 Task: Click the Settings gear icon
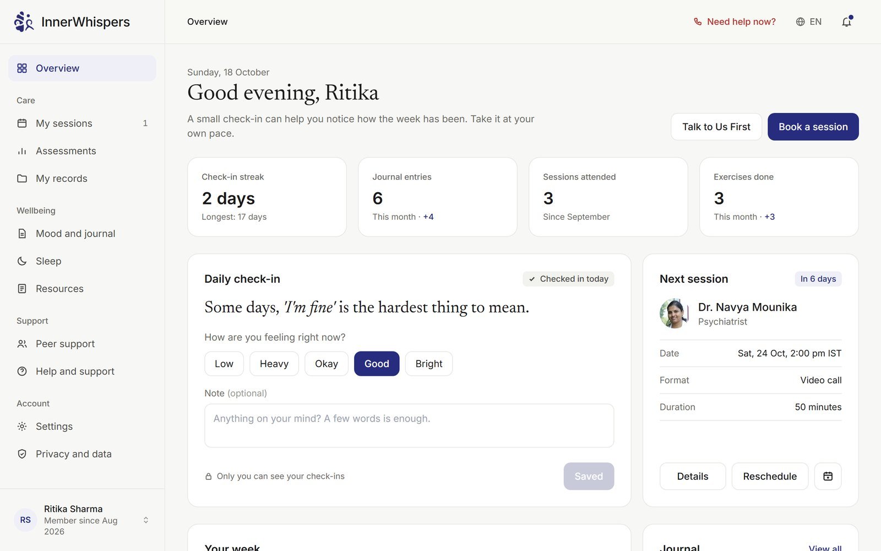tap(22, 426)
